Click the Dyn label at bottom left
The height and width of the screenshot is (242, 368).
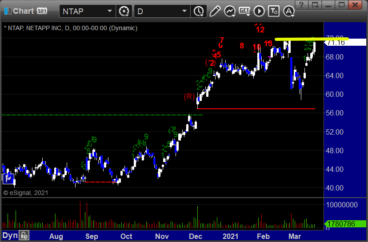10,235
